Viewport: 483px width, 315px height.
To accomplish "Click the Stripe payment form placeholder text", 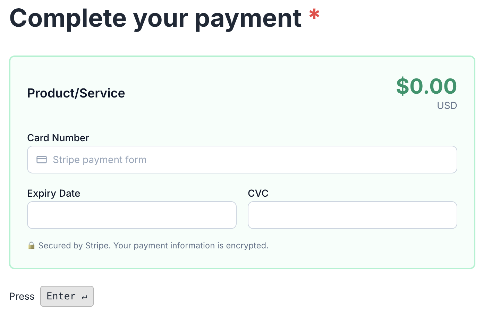I will [100, 160].
